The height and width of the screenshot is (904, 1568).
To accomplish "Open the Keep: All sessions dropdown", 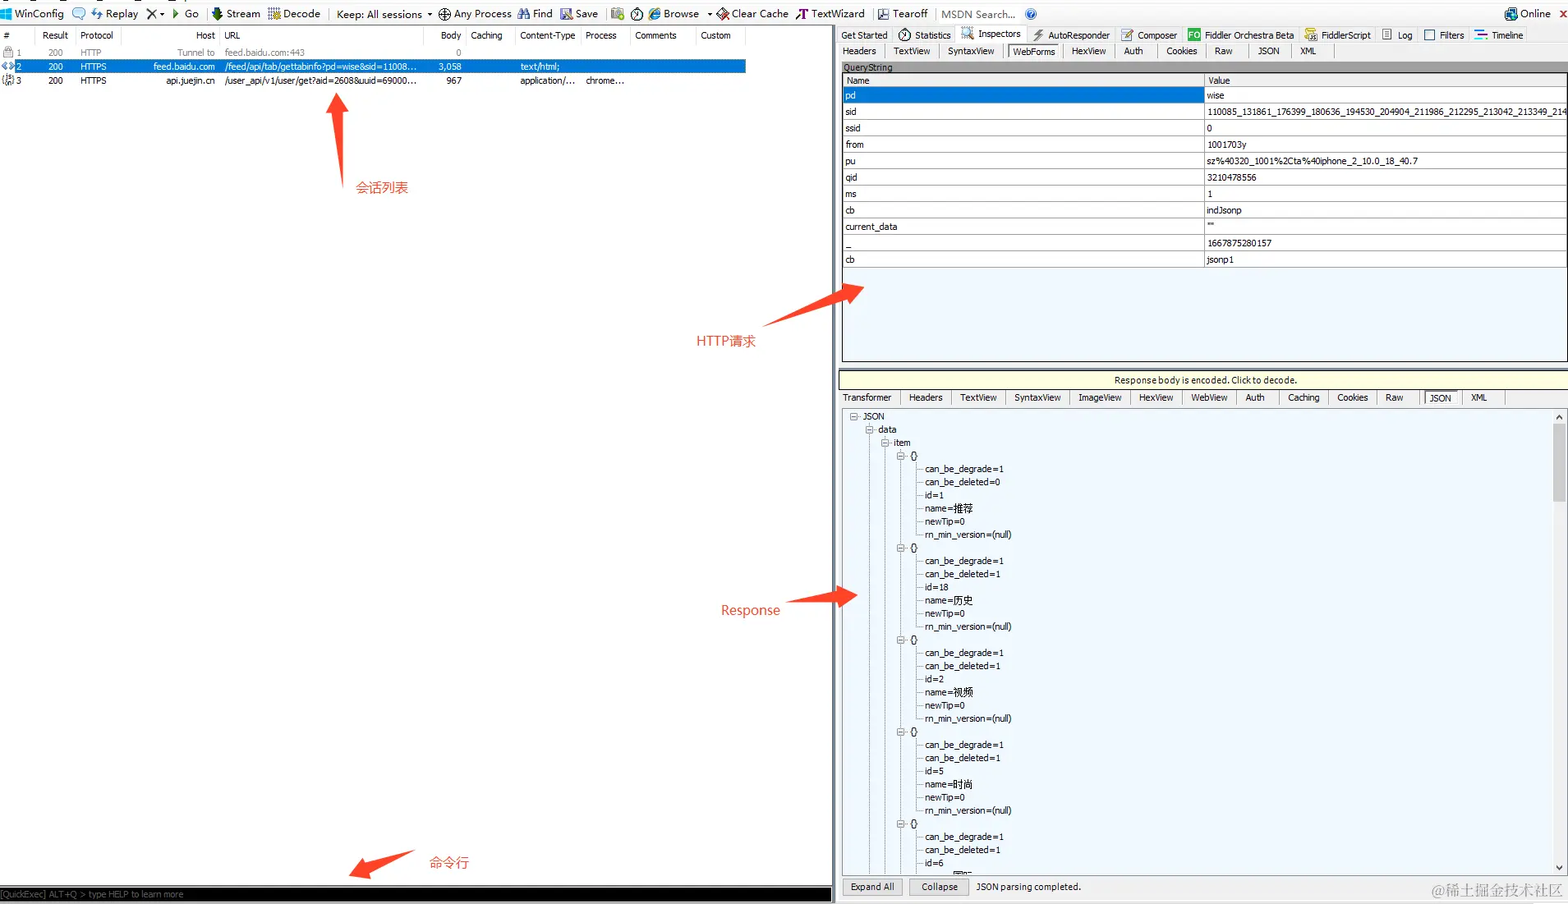I will point(384,14).
